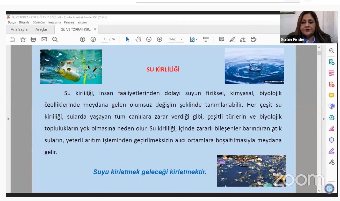Screen dimensions: 340x201
Task: Click the underwater plastic bottle image
Action: tap(71, 67)
